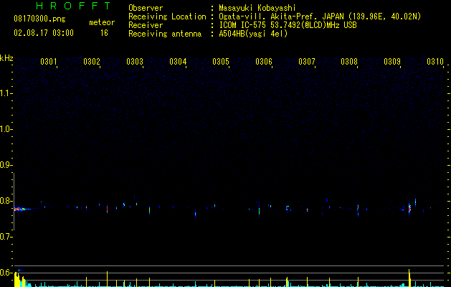Click the 0.9 kHz axis label
Screen dimensions: 451x287
coord(6,165)
